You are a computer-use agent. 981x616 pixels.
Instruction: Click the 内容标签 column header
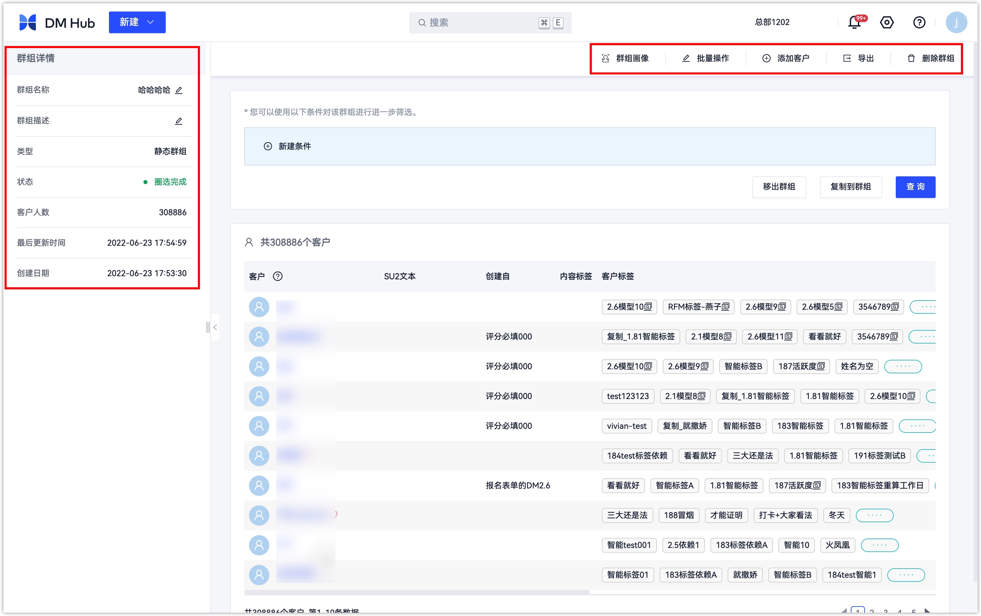point(575,277)
